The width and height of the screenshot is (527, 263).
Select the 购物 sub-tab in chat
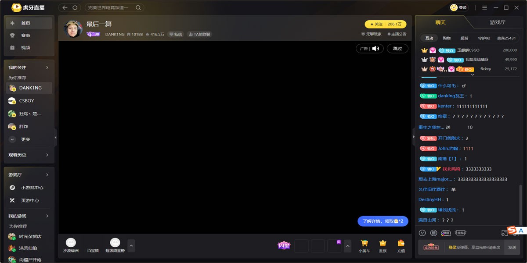tap(447, 38)
